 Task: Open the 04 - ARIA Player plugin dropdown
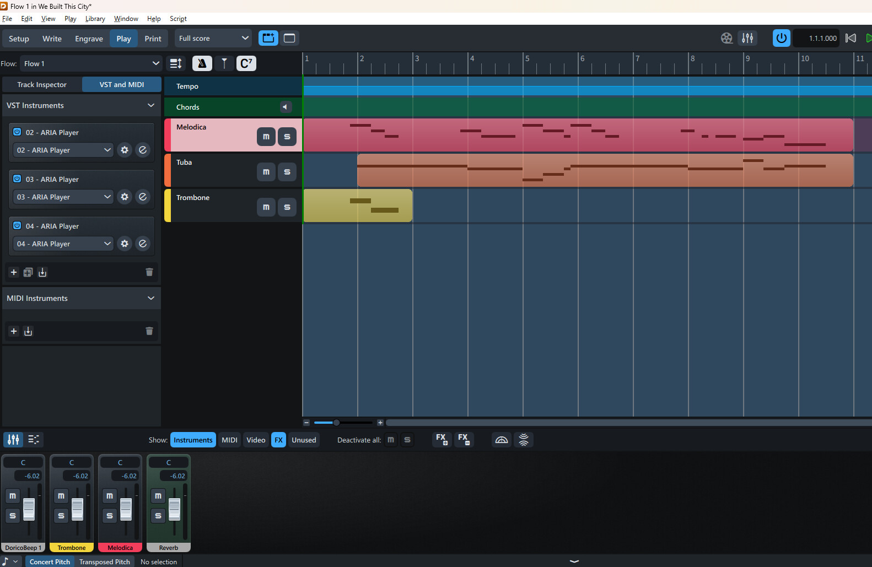[63, 244]
